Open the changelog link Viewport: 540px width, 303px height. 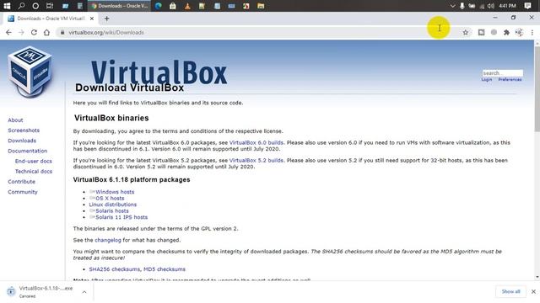(x=108, y=240)
